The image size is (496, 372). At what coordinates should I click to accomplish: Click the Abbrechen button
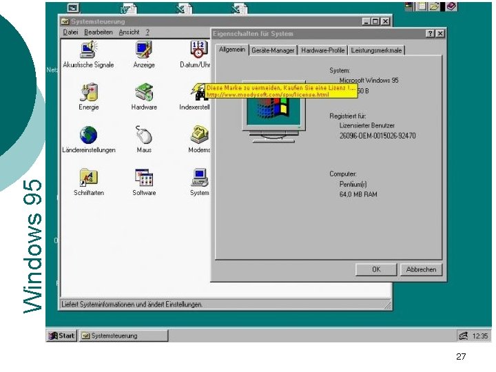(x=421, y=269)
